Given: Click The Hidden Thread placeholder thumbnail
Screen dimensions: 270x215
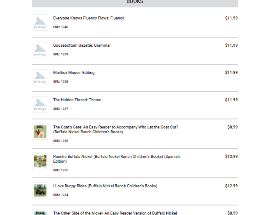Looking at the screenshot, I should tap(40, 104).
